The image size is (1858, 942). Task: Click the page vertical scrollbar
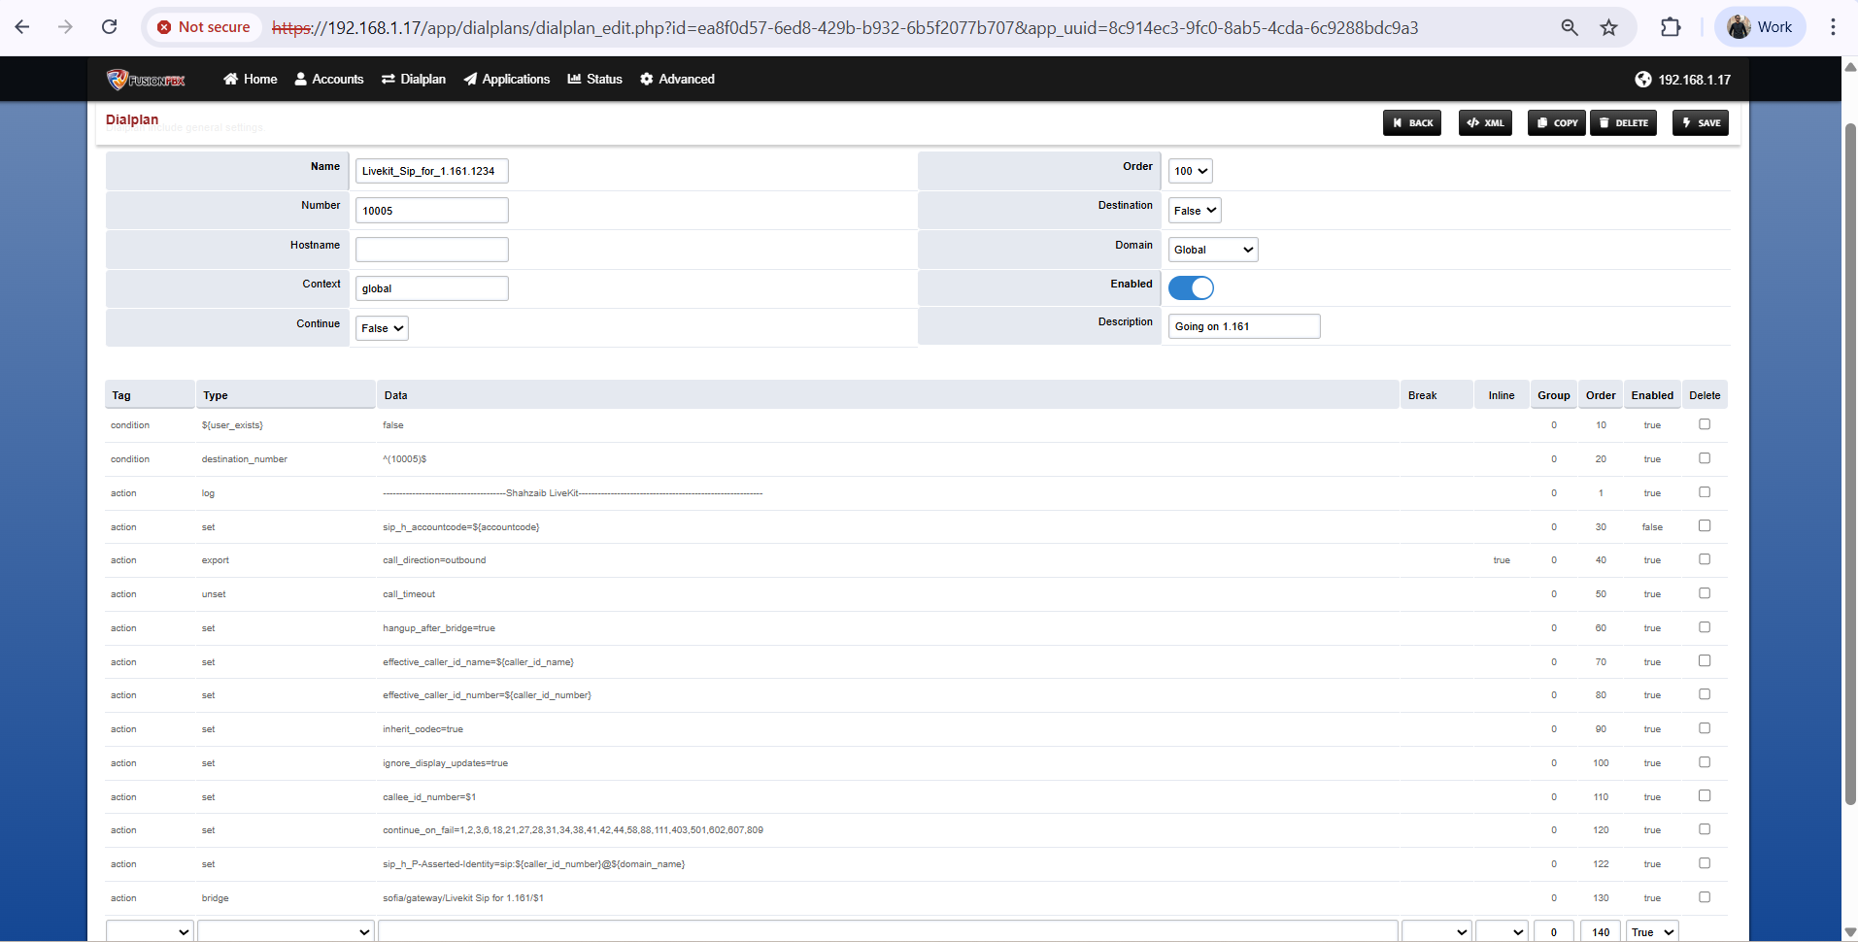tap(1850, 466)
